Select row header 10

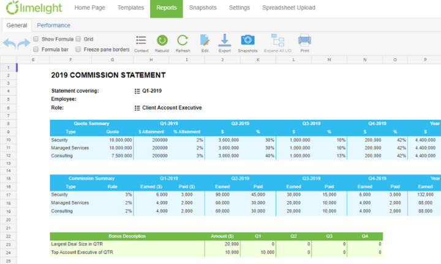tap(8, 140)
